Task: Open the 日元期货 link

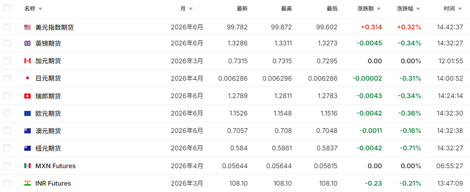Action: [x=48, y=78]
